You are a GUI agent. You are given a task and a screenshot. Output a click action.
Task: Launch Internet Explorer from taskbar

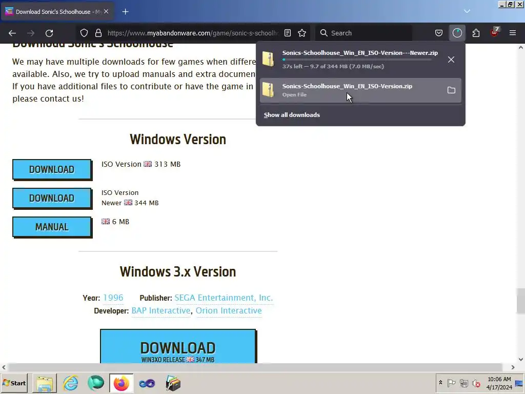tap(71, 383)
